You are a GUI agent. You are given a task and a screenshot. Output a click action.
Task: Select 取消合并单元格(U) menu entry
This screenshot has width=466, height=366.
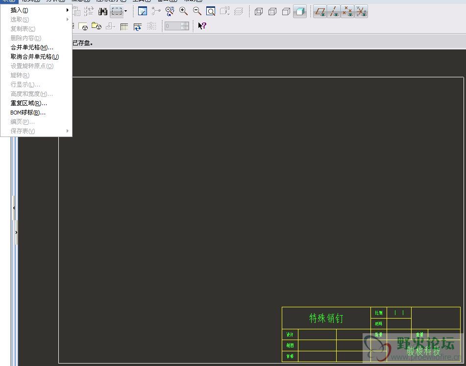(36, 57)
